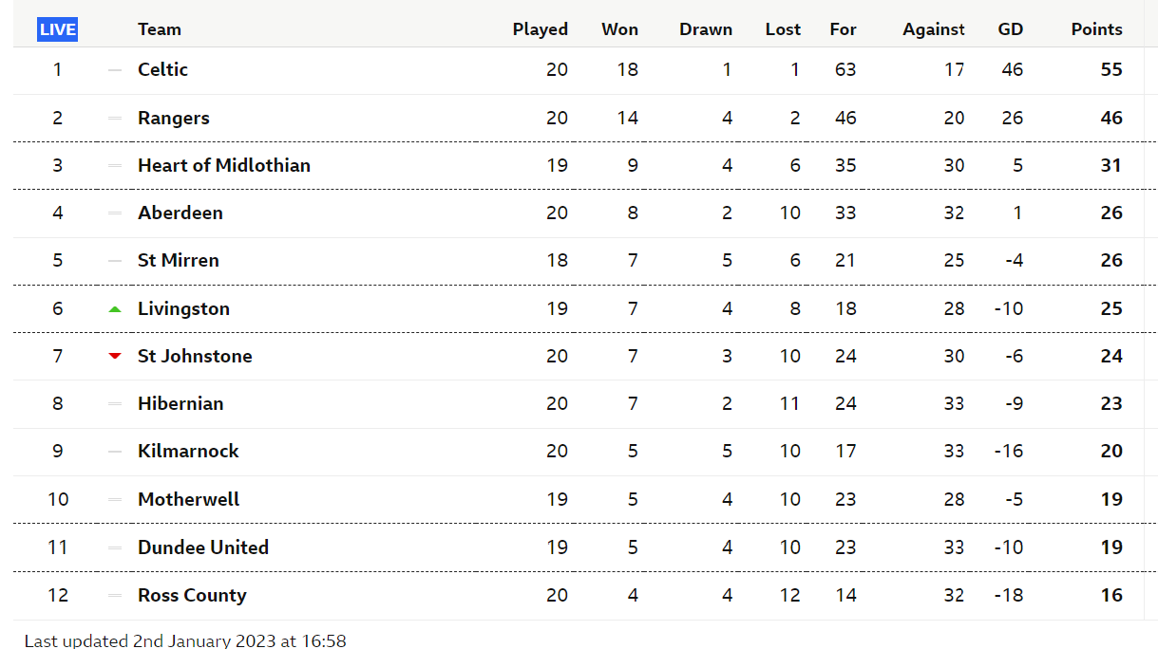
Task: Click the no-change dash icon beside Celtic
Action: [x=115, y=69]
